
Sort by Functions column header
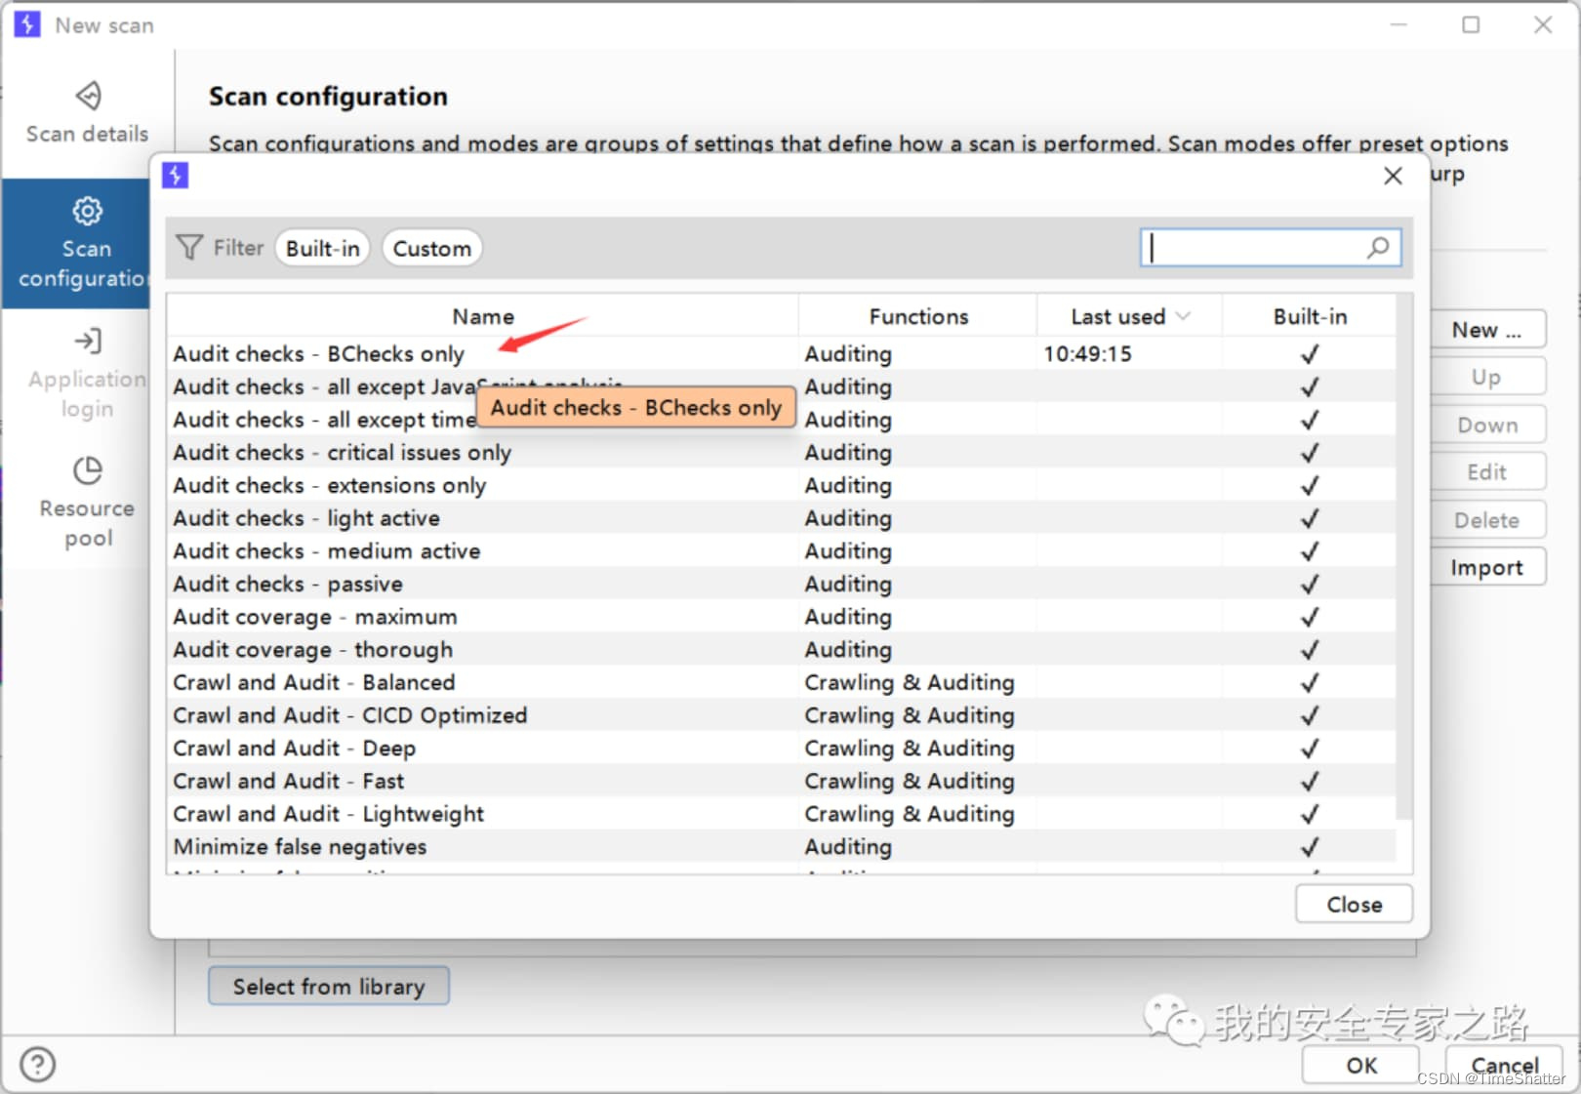(918, 316)
